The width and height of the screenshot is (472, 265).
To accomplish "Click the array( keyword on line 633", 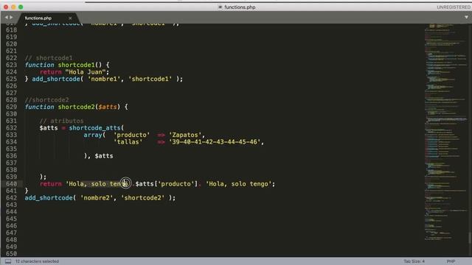I will point(94,135).
